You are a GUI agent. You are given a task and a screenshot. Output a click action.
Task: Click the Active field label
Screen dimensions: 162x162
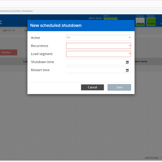point(35,38)
